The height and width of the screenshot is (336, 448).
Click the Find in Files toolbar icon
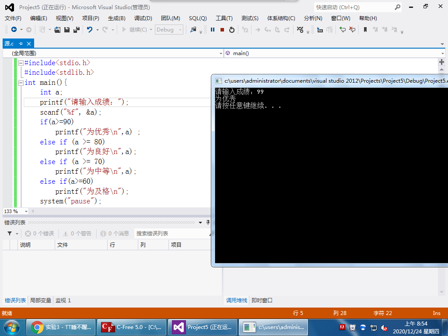click(193, 29)
